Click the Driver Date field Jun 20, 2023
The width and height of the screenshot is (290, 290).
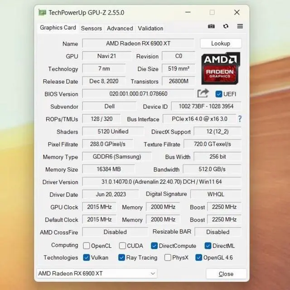click(111, 194)
